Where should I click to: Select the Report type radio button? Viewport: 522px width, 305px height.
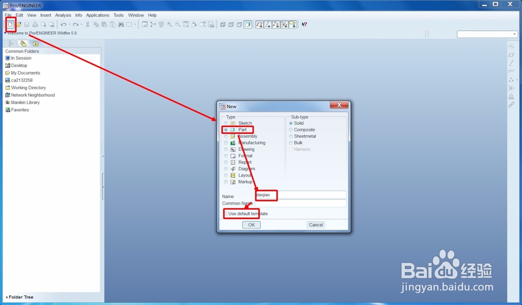click(x=226, y=162)
